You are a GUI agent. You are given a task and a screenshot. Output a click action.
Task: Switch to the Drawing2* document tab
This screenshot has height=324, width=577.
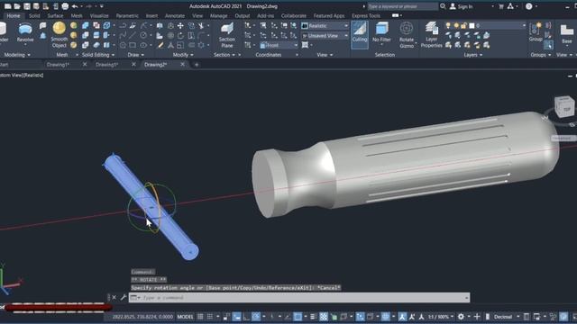click(156, 64)
